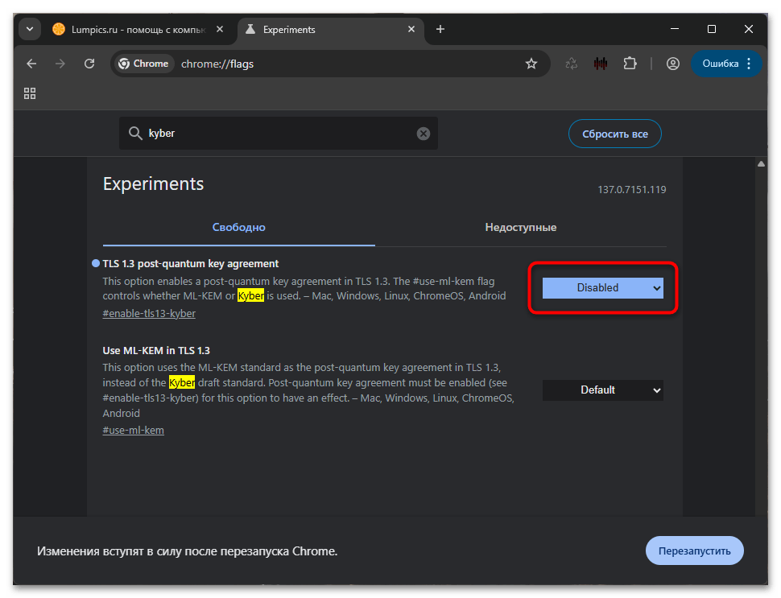Open a new tab with plus button
781x598 pixels.
point(440,29)
